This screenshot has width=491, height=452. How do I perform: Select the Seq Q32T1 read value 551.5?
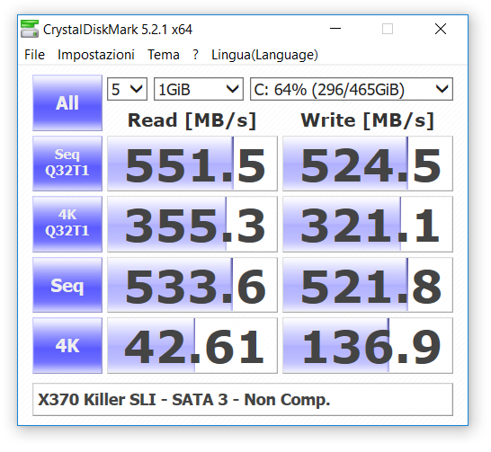click(x=192, y=164)
